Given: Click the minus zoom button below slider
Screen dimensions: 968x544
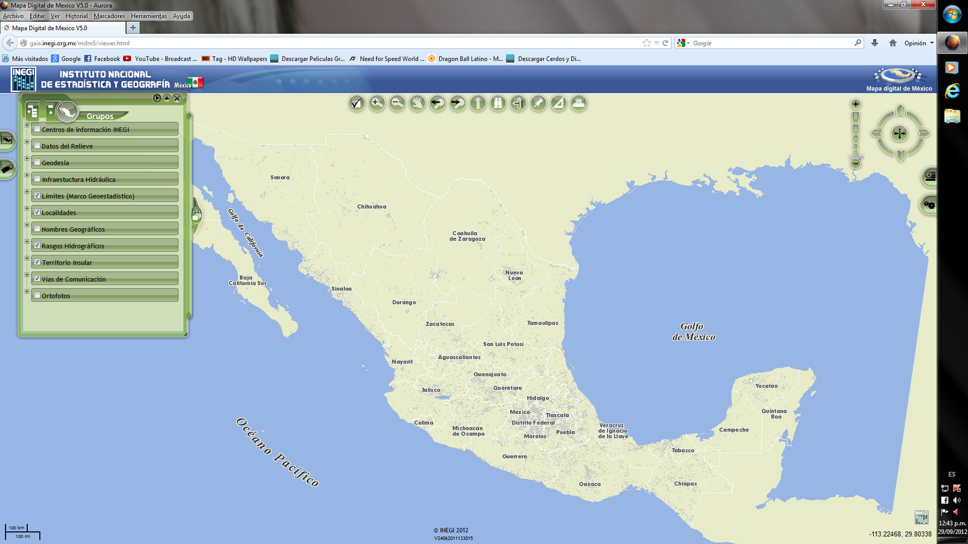Looking at the screenshot, I should [x=855, y=163].
